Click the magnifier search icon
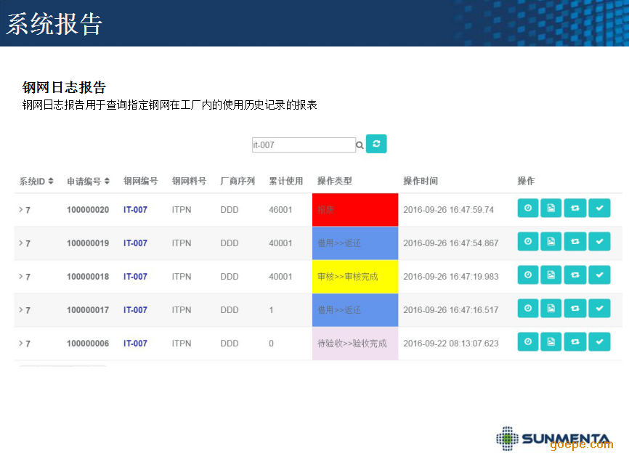629x467 pixels. point(360,145)
